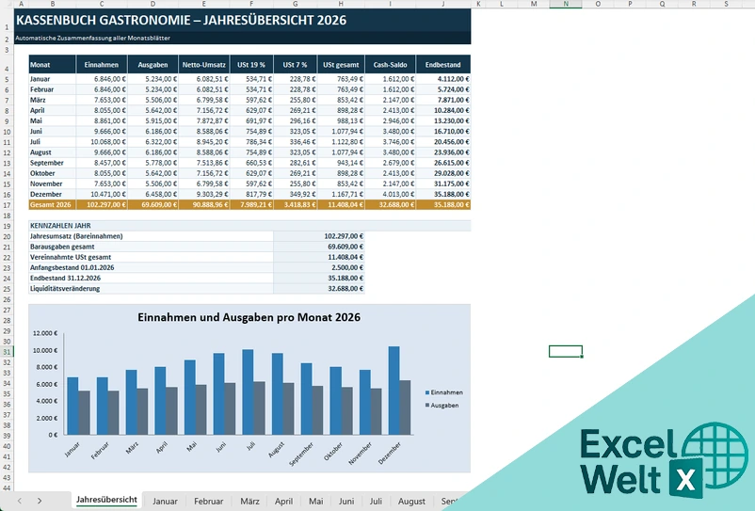Open the Januar sheet tab
The width and height of the screenshot is (755, 511).
click(x=165, y=501)
